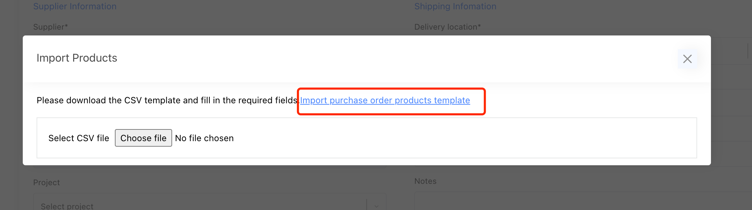This screenshot has width=752, height=210.
Task: Click the Project field label
Action: 47,182
